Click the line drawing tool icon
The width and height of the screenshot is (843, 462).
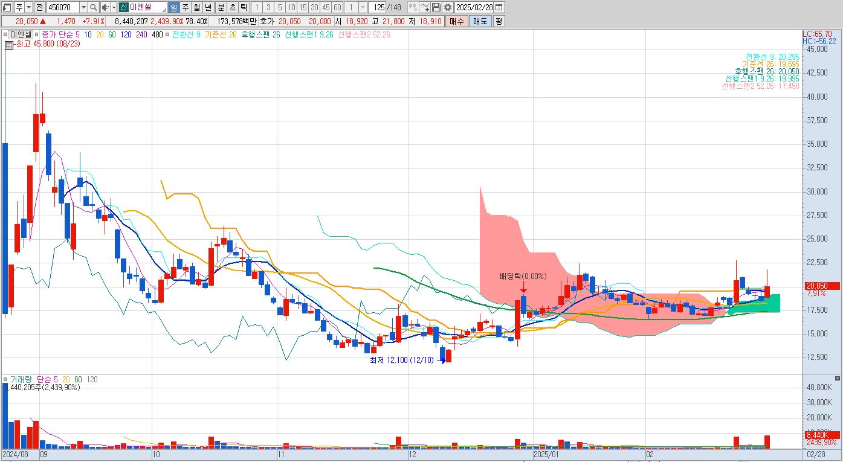pyautogui.click(x=425, y=7)
